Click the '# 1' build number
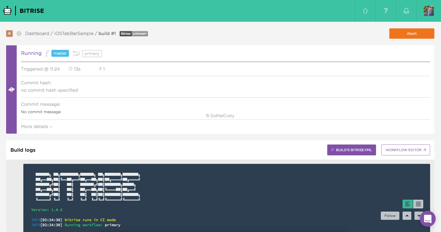The height and width of the screenshot is (232, 441). (x=102, y=69)
